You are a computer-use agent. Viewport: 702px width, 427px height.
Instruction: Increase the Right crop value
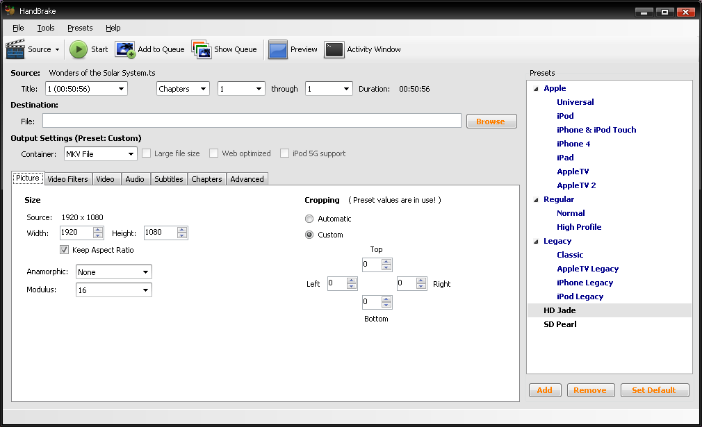421,281
